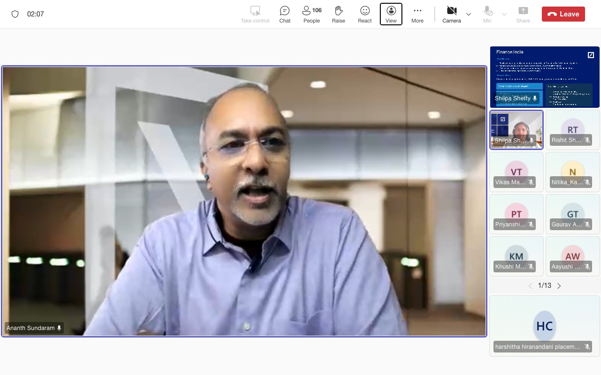Toggle the Mic button
Image resolution: width=601 pixels, height=375 pixels.
tap(487, 14)
